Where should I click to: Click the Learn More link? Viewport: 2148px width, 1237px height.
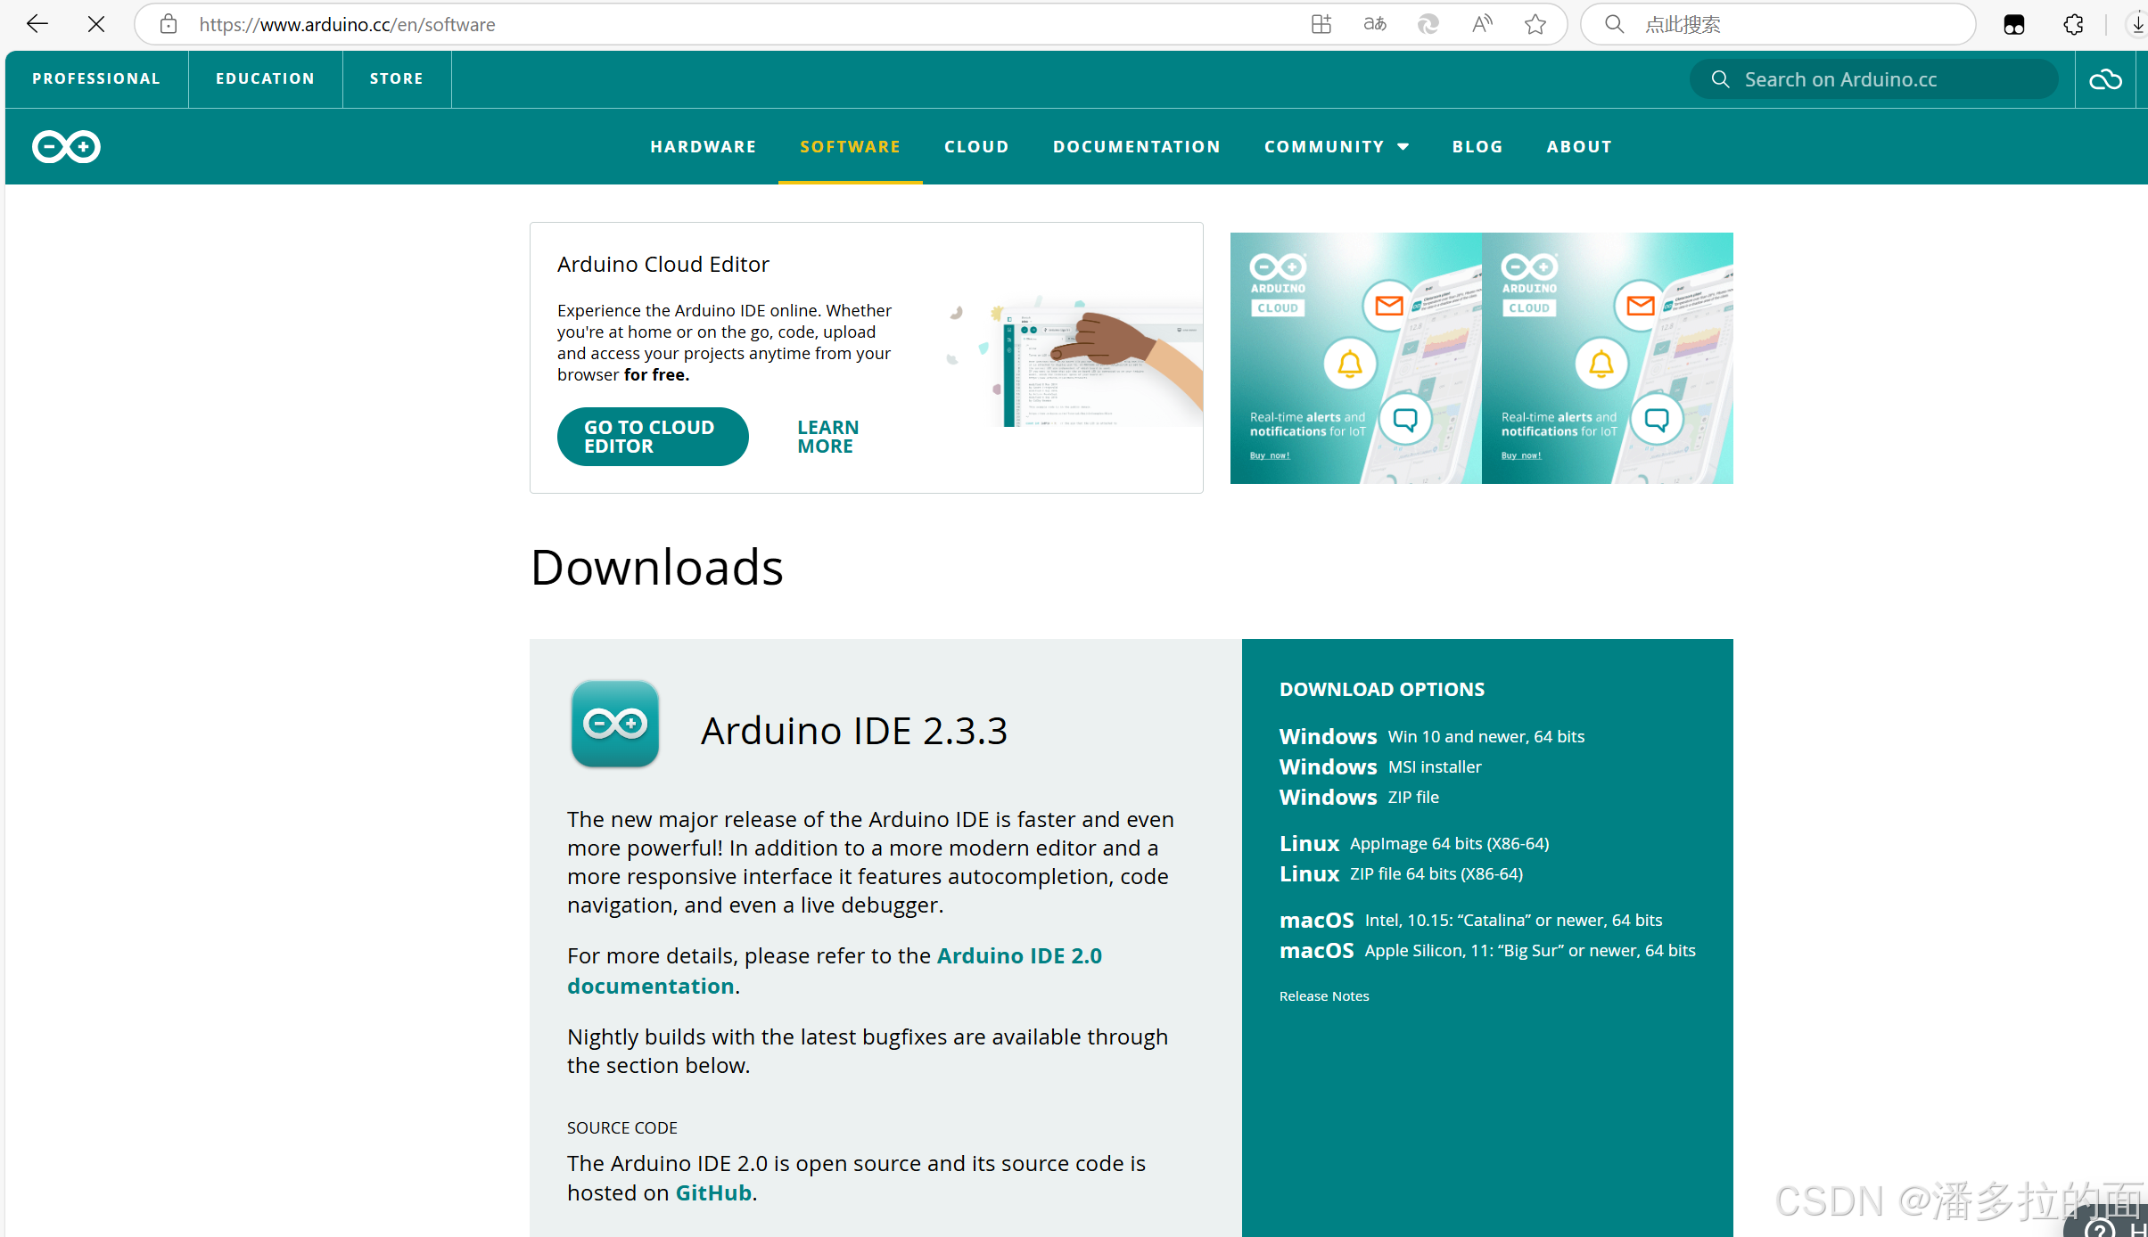(x=827, y=437)
